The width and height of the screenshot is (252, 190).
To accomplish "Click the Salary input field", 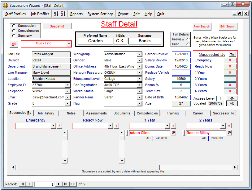I will [181, 79].
